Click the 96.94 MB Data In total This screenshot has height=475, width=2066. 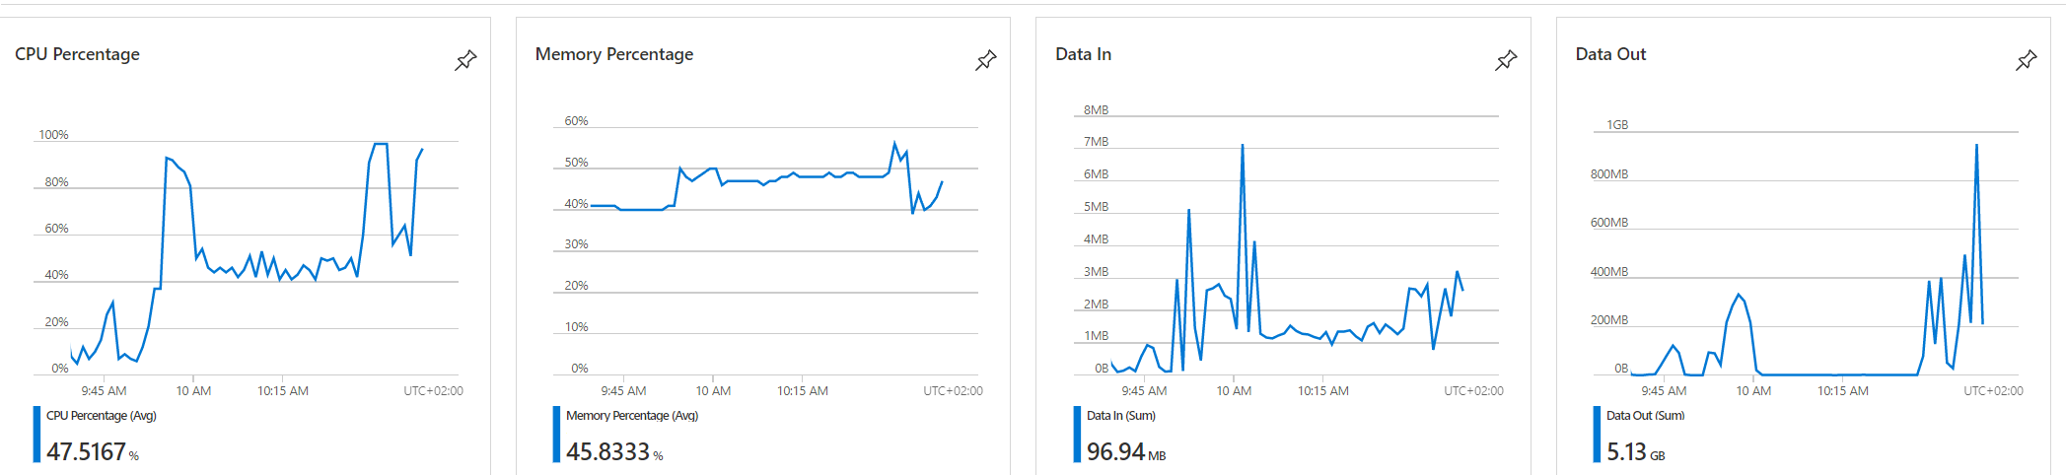click(x=1126, y=451)
